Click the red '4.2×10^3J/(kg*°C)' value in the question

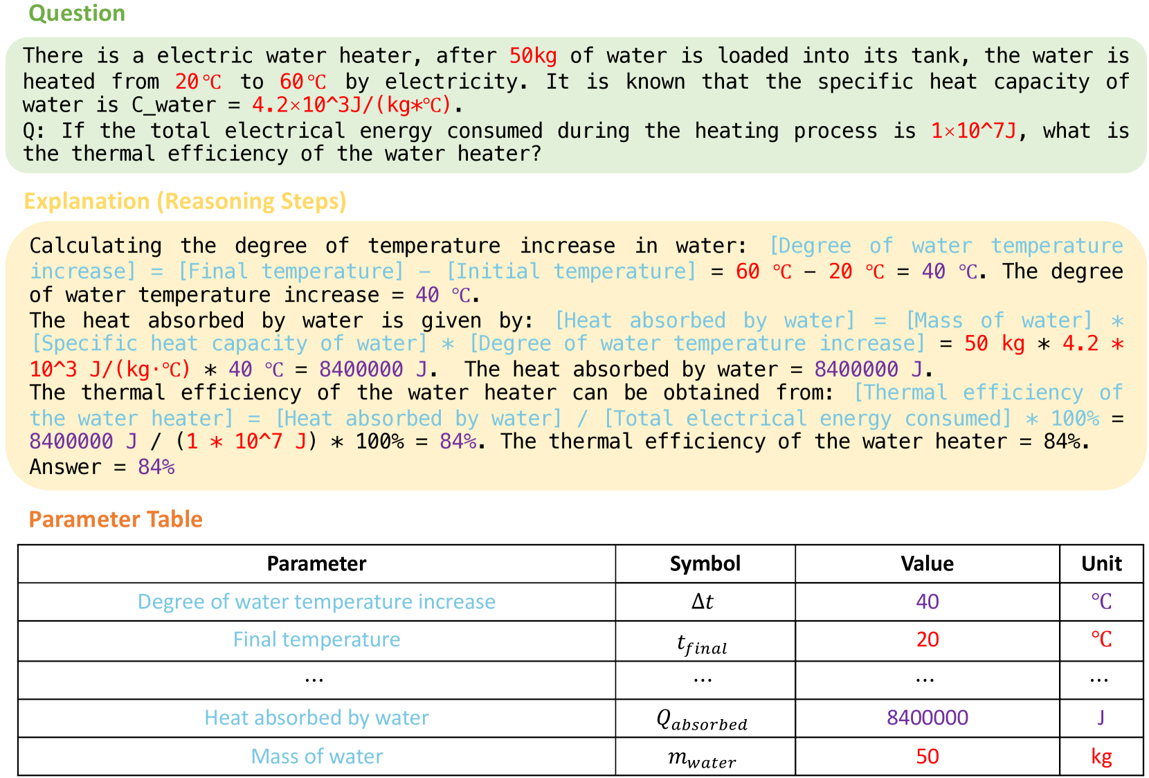click(352, 105)
